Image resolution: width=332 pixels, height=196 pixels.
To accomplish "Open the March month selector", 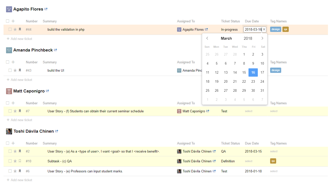I will 226,38.
